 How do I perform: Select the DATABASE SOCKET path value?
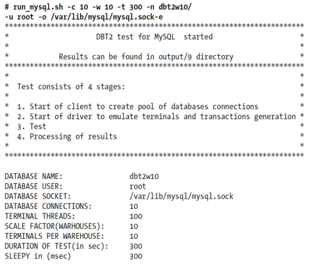click(x=182, y=196)
